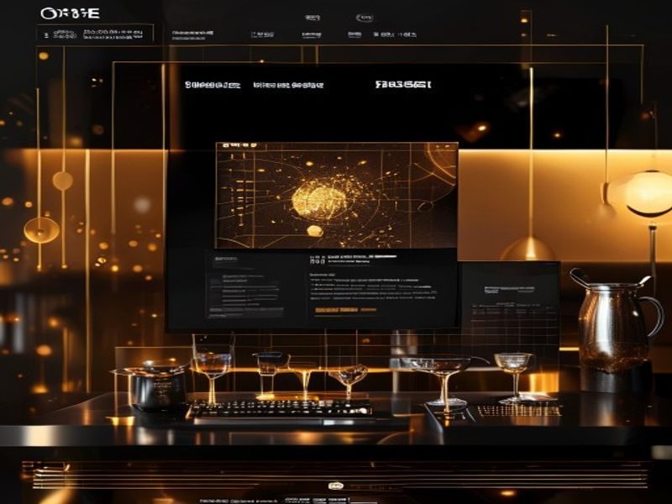Click the white logo at top-left corner
Screen dimensions: 672x504
point(71,13)
